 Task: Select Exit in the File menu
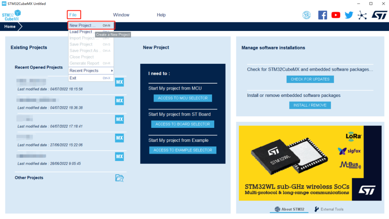tap(91, 78)
